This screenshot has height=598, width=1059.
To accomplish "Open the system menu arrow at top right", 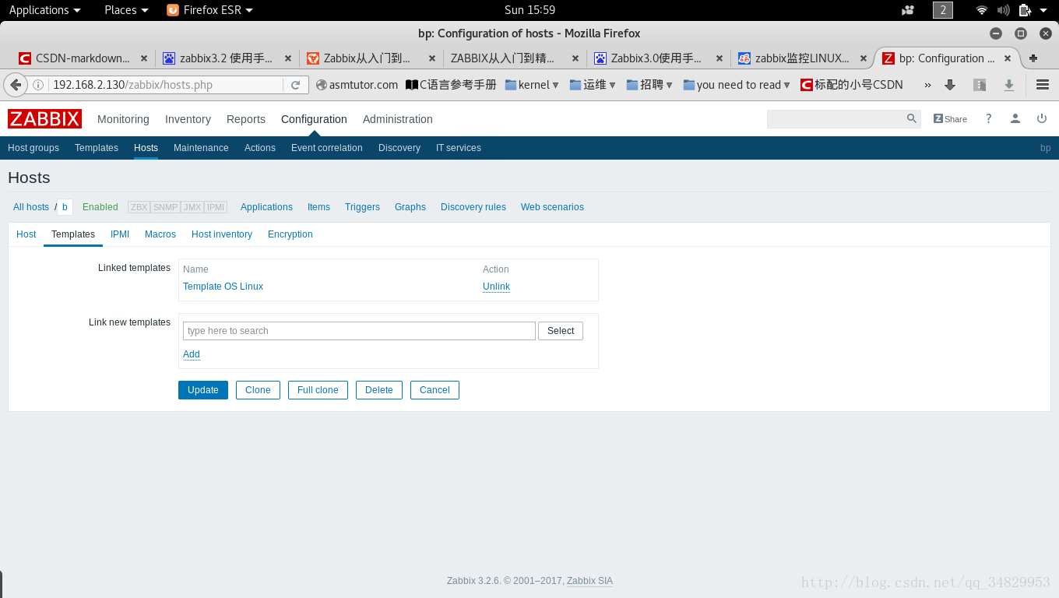I will 1043,10.
